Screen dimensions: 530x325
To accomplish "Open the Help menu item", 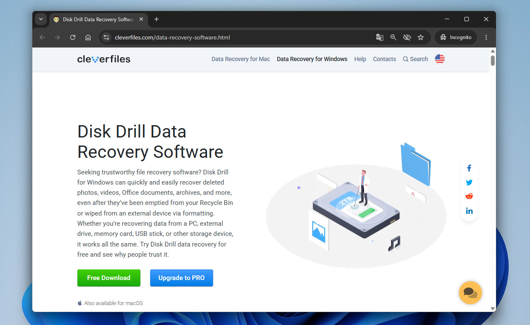I will tap(360, 59).
